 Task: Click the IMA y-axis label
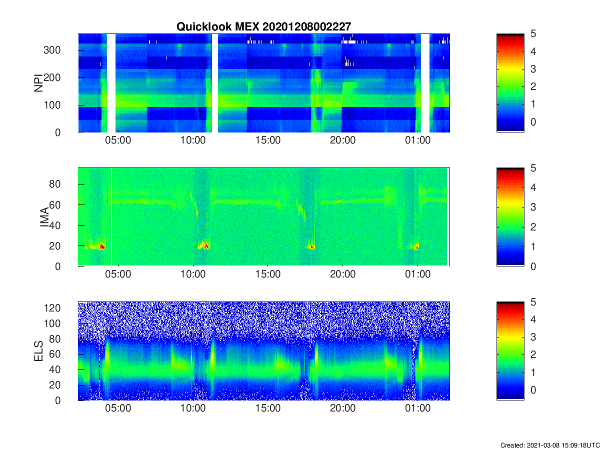(44, 217)
